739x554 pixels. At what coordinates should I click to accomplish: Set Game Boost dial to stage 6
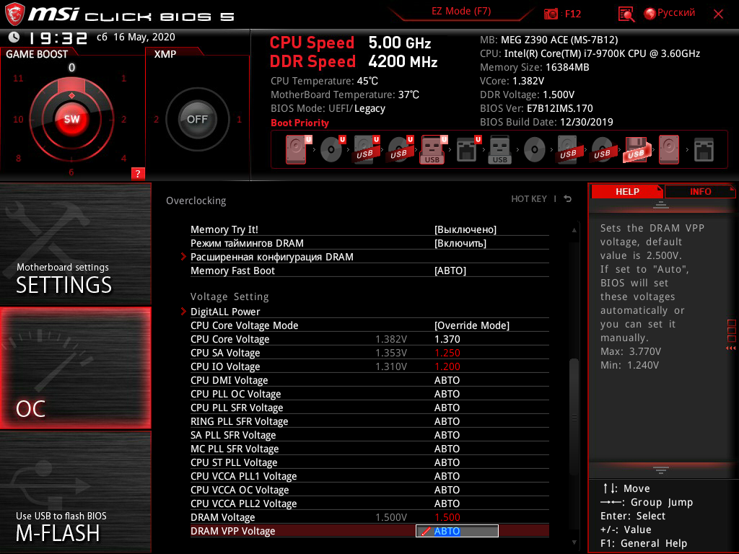click(71, 172)
